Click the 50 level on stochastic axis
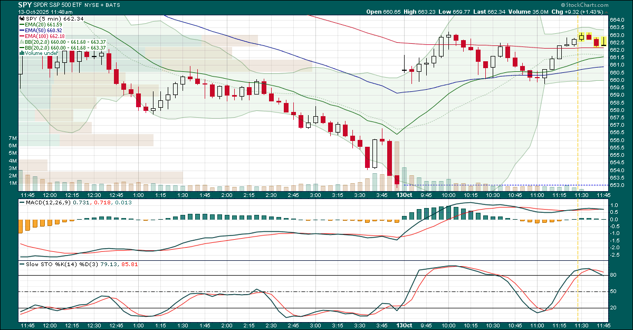 613,291
